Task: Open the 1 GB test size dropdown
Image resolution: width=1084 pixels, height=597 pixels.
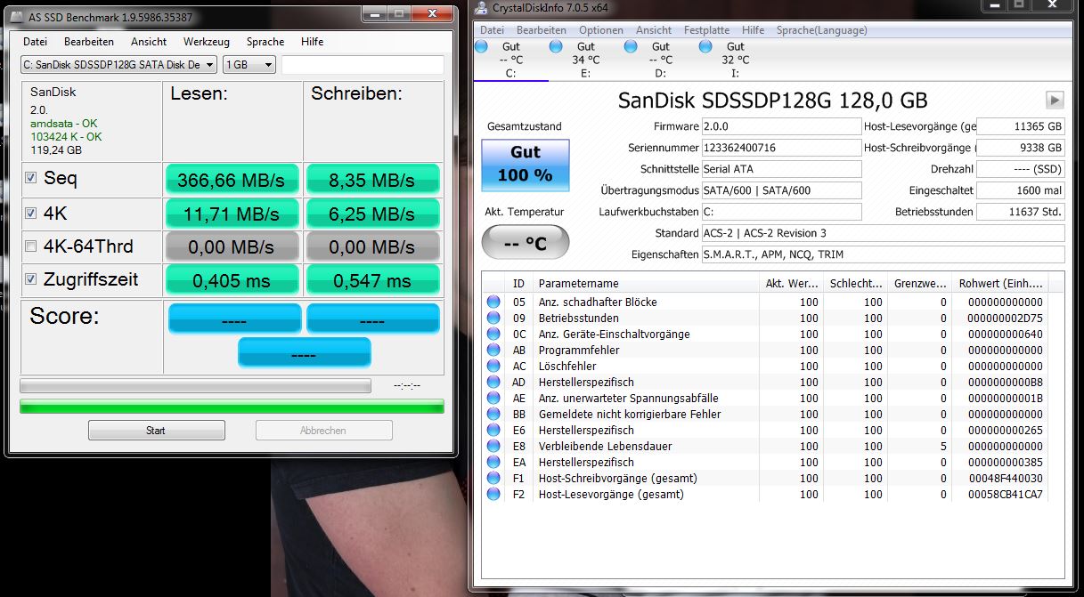Action: coord(249,64)
